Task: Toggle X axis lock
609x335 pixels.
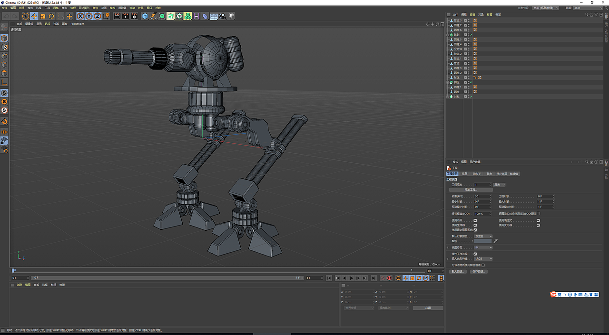Action: pos(80,16)
